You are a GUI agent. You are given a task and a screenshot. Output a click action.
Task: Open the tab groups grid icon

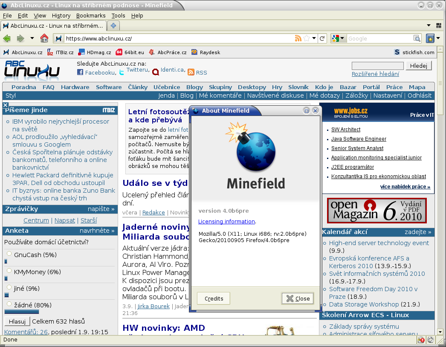439,26
